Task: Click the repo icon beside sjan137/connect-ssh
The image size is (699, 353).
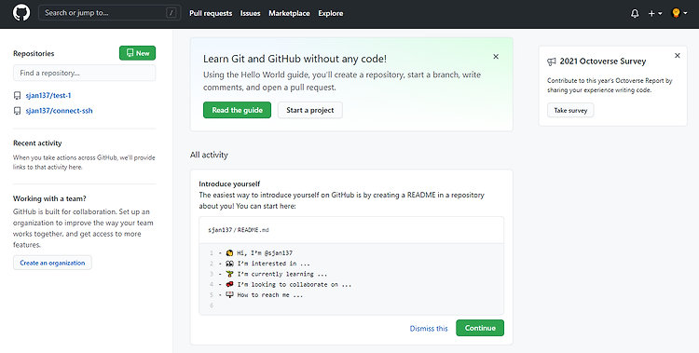Action: pyautogui.click(x=17, y=111)
